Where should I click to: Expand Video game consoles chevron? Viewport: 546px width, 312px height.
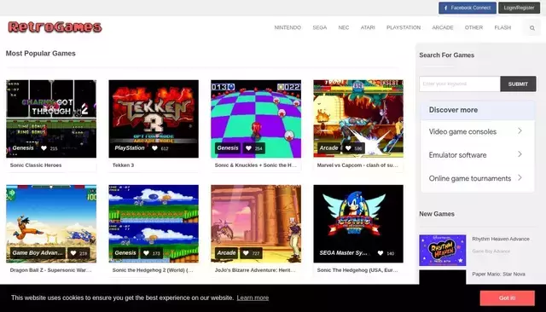click(x=520, y=131)
